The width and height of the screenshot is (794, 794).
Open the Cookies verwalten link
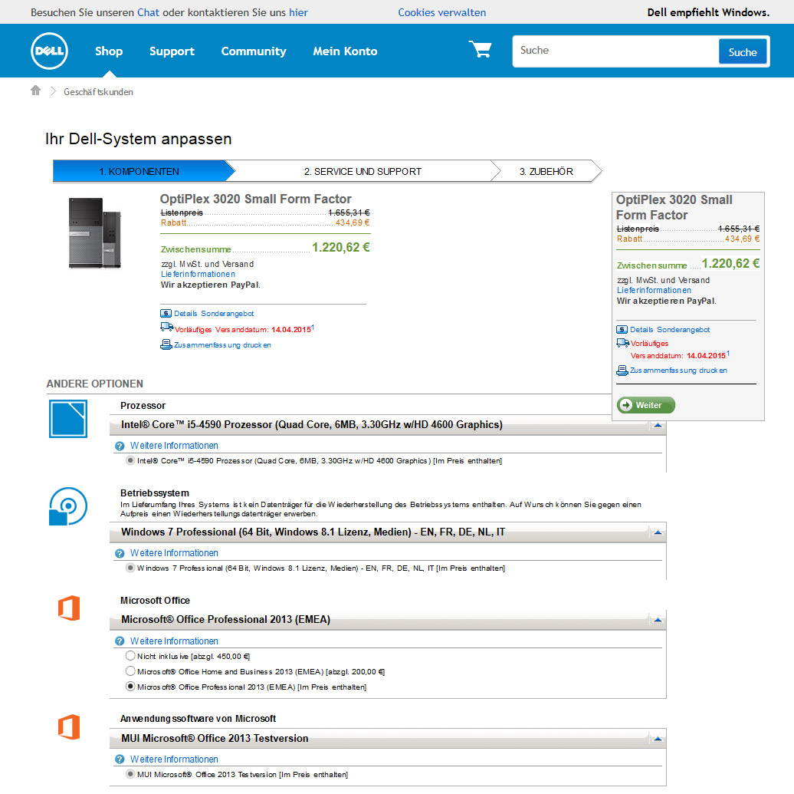click(x=441, y=12)
